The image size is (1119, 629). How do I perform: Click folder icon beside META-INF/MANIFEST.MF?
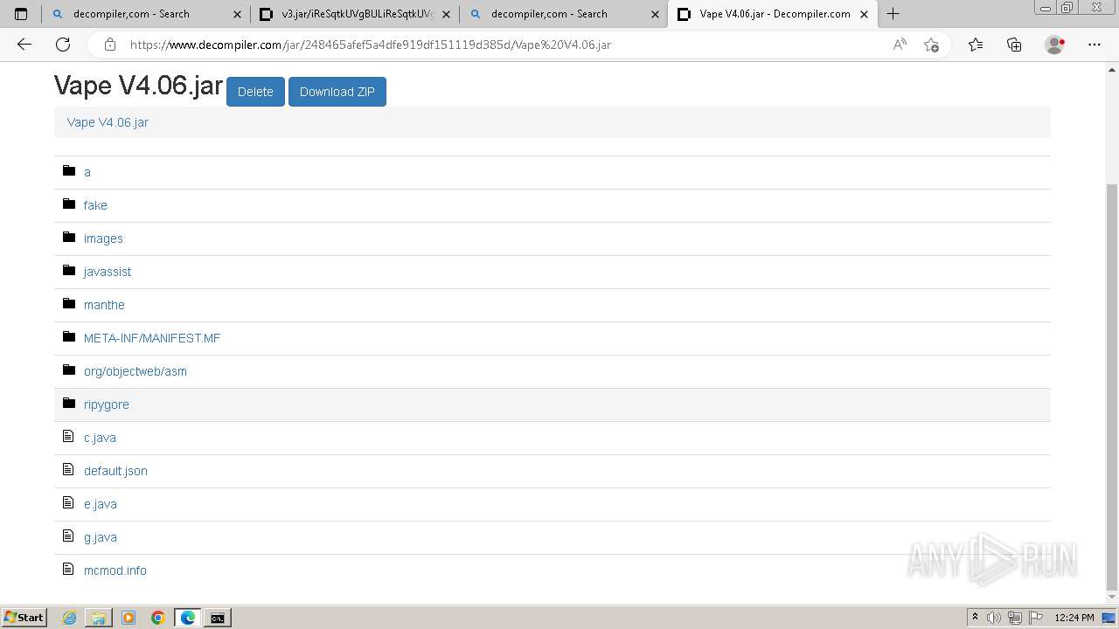(69, 336)
